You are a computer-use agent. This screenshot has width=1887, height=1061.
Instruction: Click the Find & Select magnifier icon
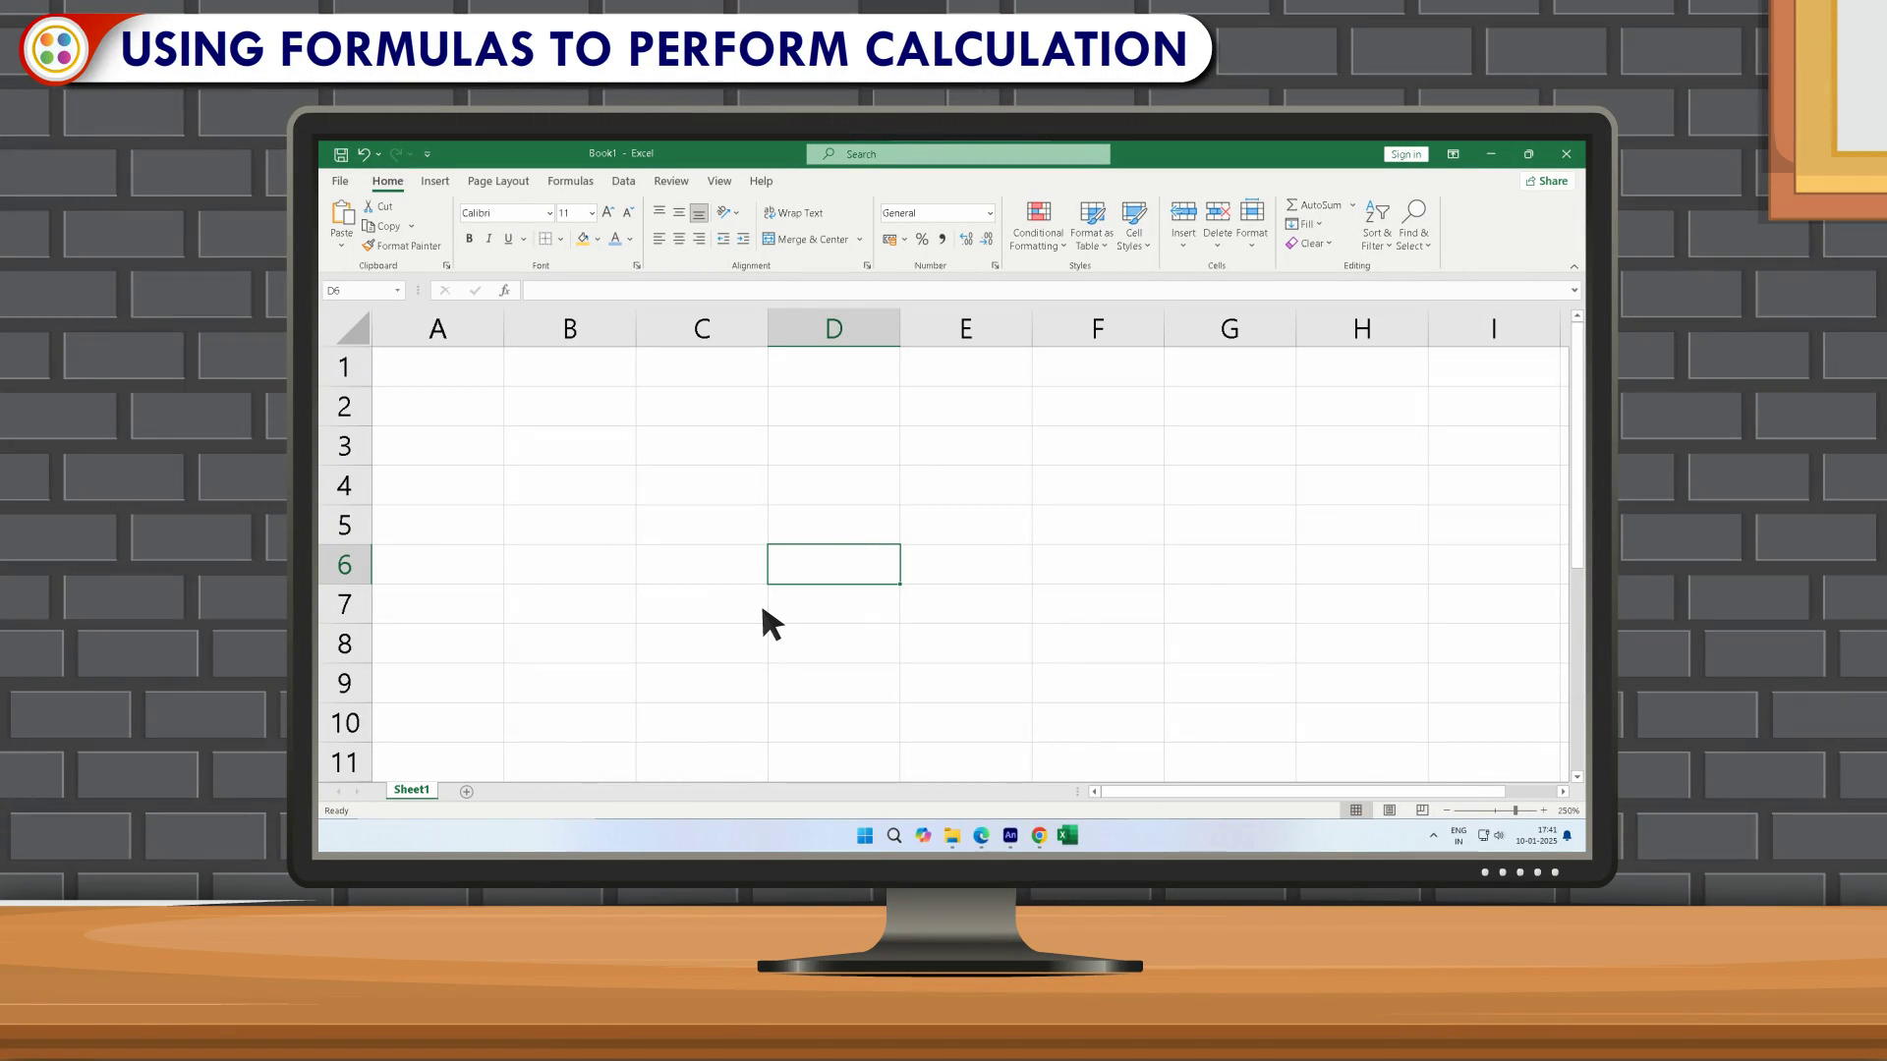[x=1413, y=211]
